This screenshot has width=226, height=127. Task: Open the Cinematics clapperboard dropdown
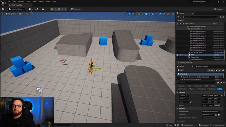pos(44,9)
